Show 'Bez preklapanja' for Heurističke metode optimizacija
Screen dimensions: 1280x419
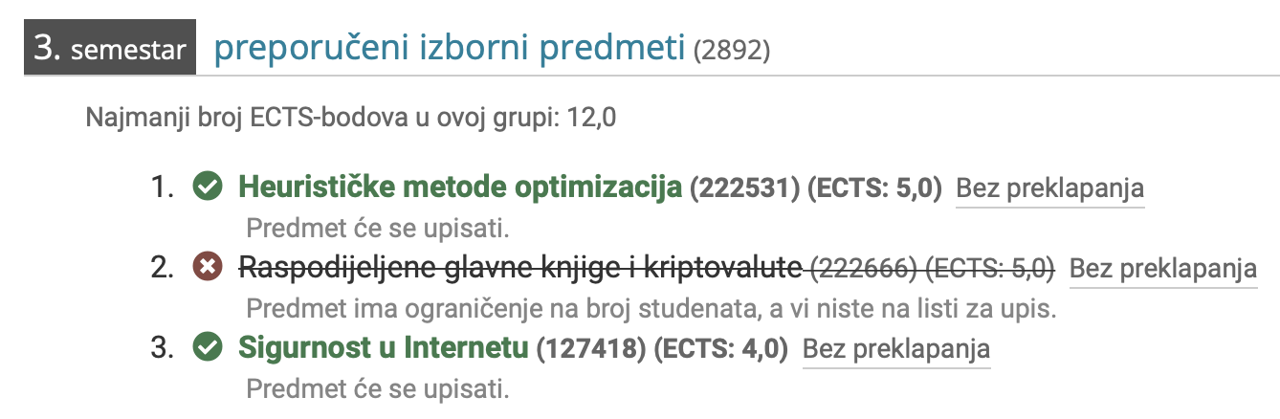coord(1050,188)
